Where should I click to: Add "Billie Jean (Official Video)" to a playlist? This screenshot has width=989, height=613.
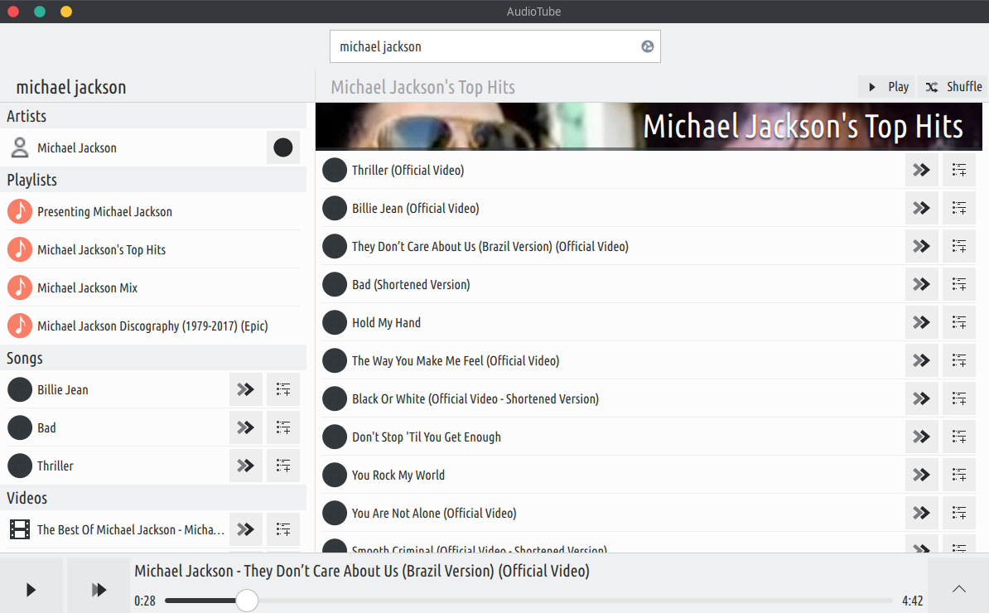958,208
